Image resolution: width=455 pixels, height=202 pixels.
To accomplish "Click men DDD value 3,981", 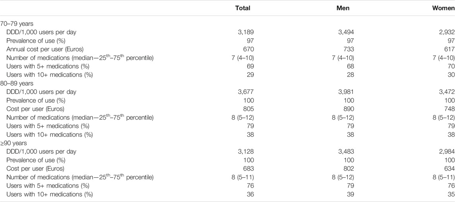I will 347,92.
